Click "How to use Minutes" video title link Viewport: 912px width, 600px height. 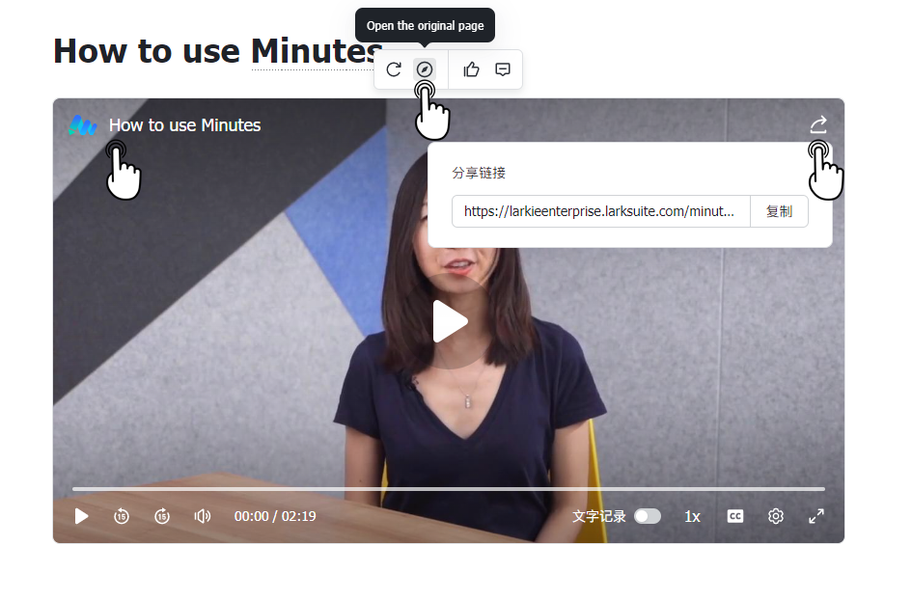point(184,125)
